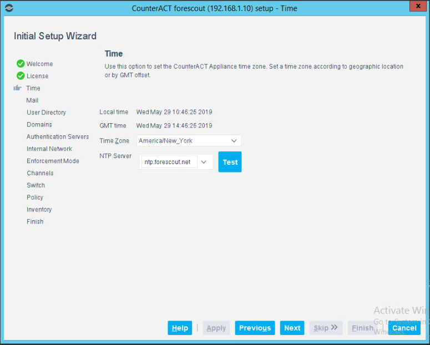Go back with the Previous button

pos(255,328)
